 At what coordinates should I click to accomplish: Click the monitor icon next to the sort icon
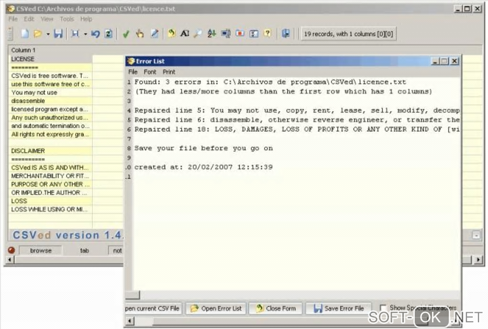(x=226, y=33)
